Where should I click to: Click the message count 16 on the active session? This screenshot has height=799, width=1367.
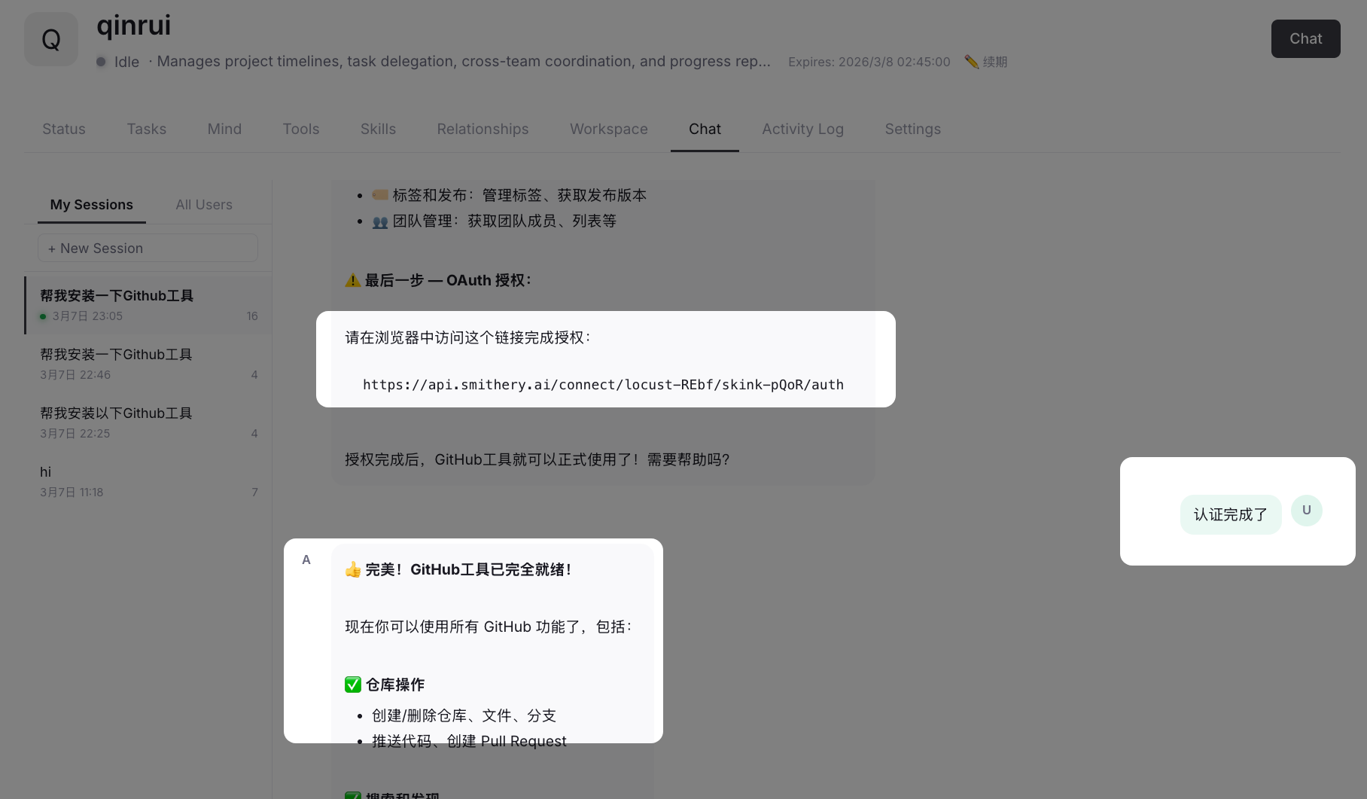(x=252, y=316)
